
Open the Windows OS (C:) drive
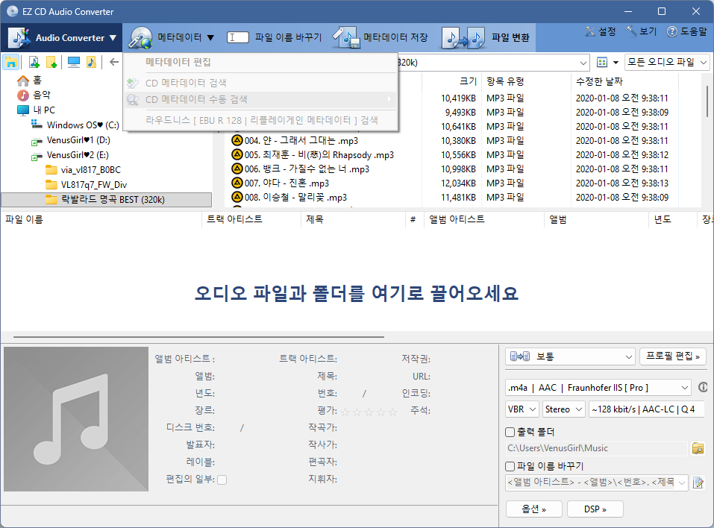[75, 125]
